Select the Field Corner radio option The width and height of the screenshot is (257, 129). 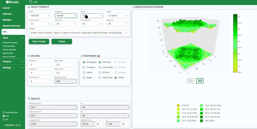coord(100,78)
